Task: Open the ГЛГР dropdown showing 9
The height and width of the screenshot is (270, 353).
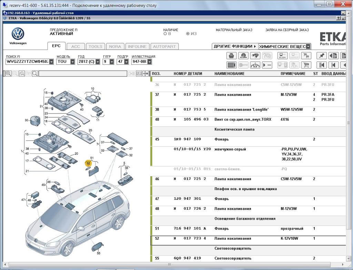Action: [112, 62]
